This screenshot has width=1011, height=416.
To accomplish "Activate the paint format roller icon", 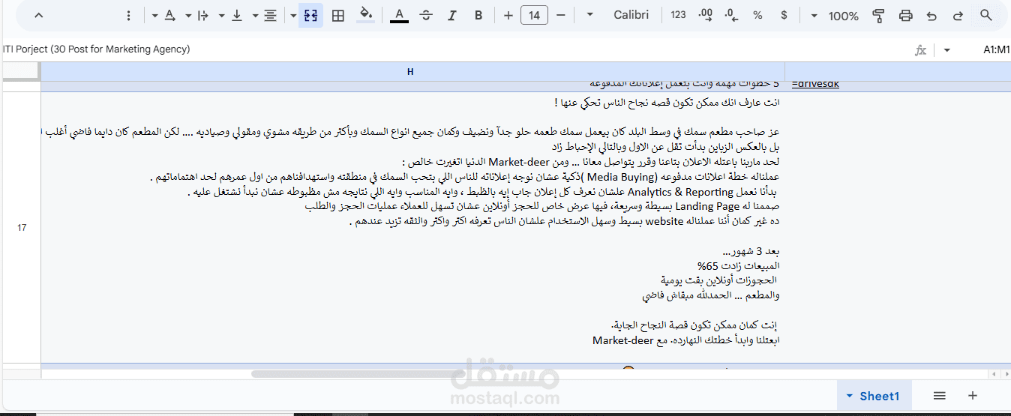I will [x=879, y=16].
